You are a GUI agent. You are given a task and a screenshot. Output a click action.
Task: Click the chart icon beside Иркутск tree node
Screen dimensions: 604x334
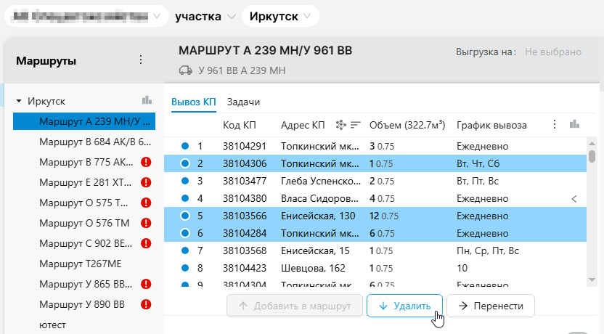(x=147, y=101)
